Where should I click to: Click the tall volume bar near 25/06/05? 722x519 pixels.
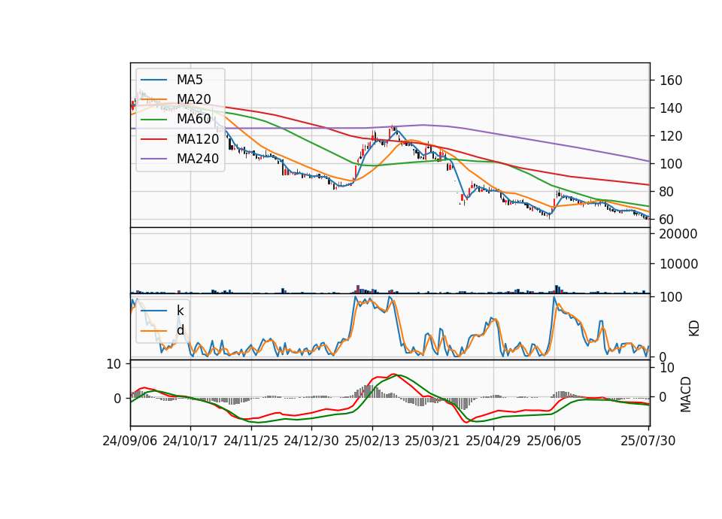pyautogui.click(x=557, y=289)
